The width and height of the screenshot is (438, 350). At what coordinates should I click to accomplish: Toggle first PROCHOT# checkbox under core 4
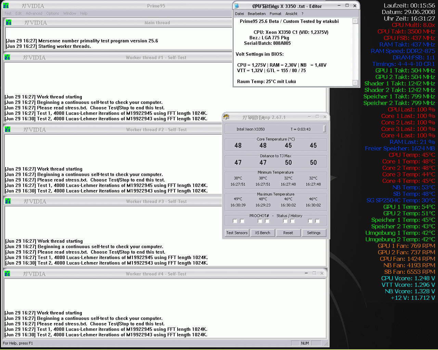pyautogui.click(x=310, y=221)
